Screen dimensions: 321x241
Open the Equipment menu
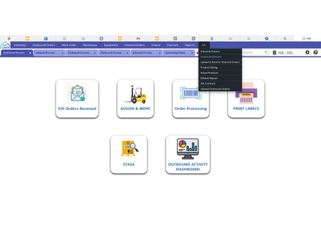111,45
